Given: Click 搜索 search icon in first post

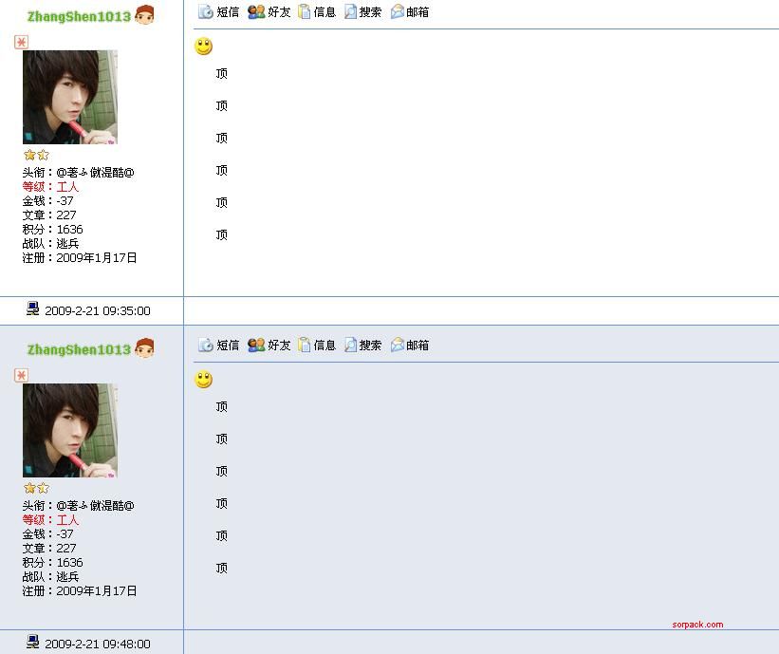Looking at the screenshot, I should tap(350, 11).
